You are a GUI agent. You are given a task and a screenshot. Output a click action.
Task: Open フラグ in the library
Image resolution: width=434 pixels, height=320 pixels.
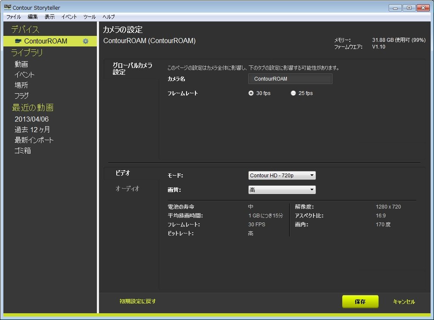click(22, 95)
